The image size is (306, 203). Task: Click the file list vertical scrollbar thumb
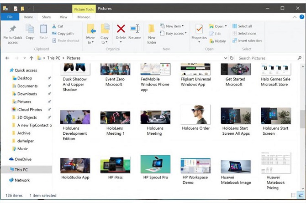(303, 119)
